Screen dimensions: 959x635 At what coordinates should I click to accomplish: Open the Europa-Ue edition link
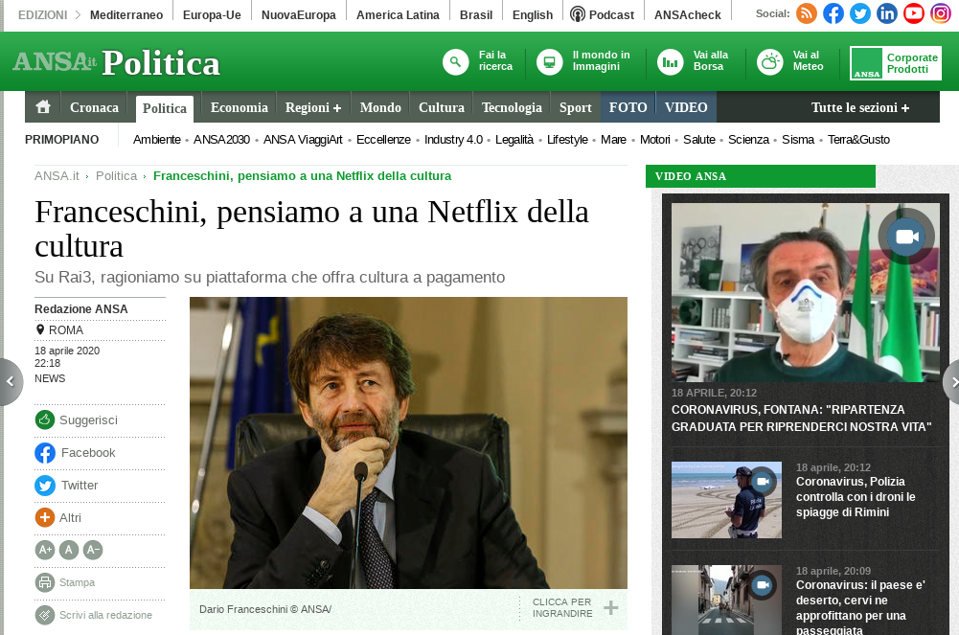[212, 14]
